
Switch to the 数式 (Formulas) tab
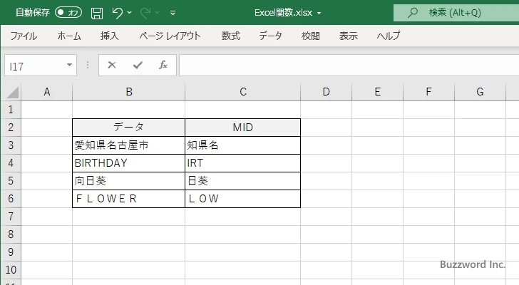pos(230,36)
